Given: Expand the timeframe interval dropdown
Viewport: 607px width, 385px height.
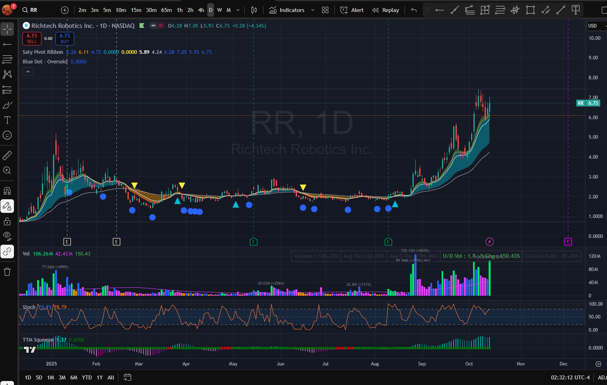Looking at the screenshot, I should [x=238, y=10].
